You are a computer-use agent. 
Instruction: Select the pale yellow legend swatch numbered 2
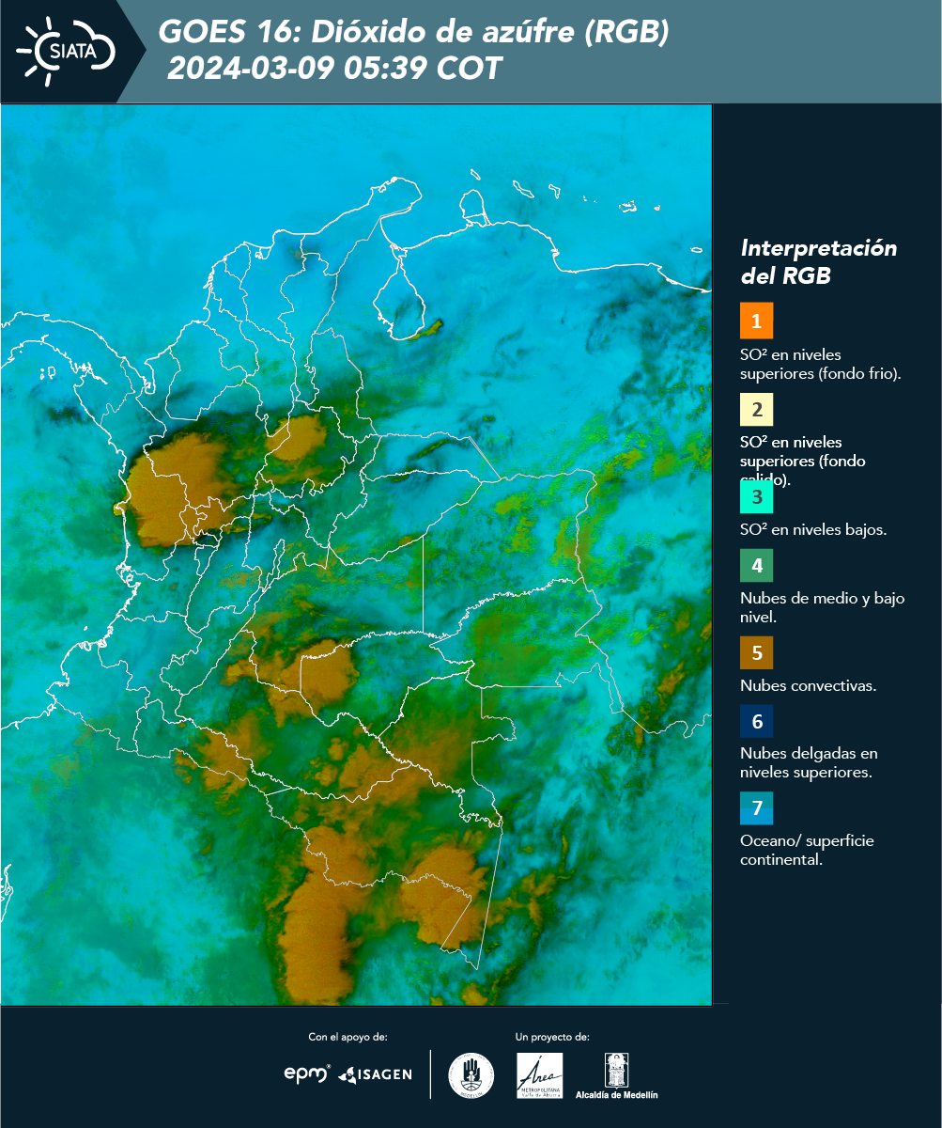(x=756, y=409)
